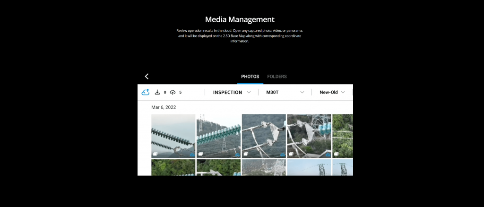This screenshot has width=484, height=207.
Task: Open the dark insulator string photo thumbnail
Action: point(173,136)
